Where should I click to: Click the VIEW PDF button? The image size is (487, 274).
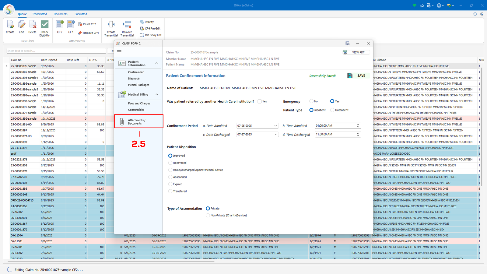click(x=356, y=52)
